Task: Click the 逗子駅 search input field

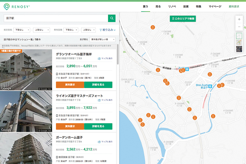Action: (56, 18)
